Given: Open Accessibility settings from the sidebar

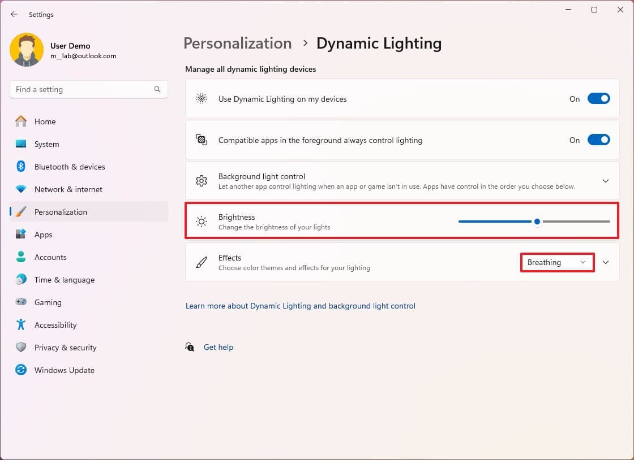Looking at the screenshot, I should point(56,325).
